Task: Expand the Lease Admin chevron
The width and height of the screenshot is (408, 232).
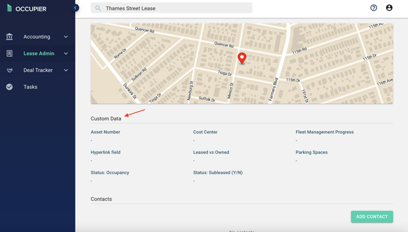Action: (66, 53)
